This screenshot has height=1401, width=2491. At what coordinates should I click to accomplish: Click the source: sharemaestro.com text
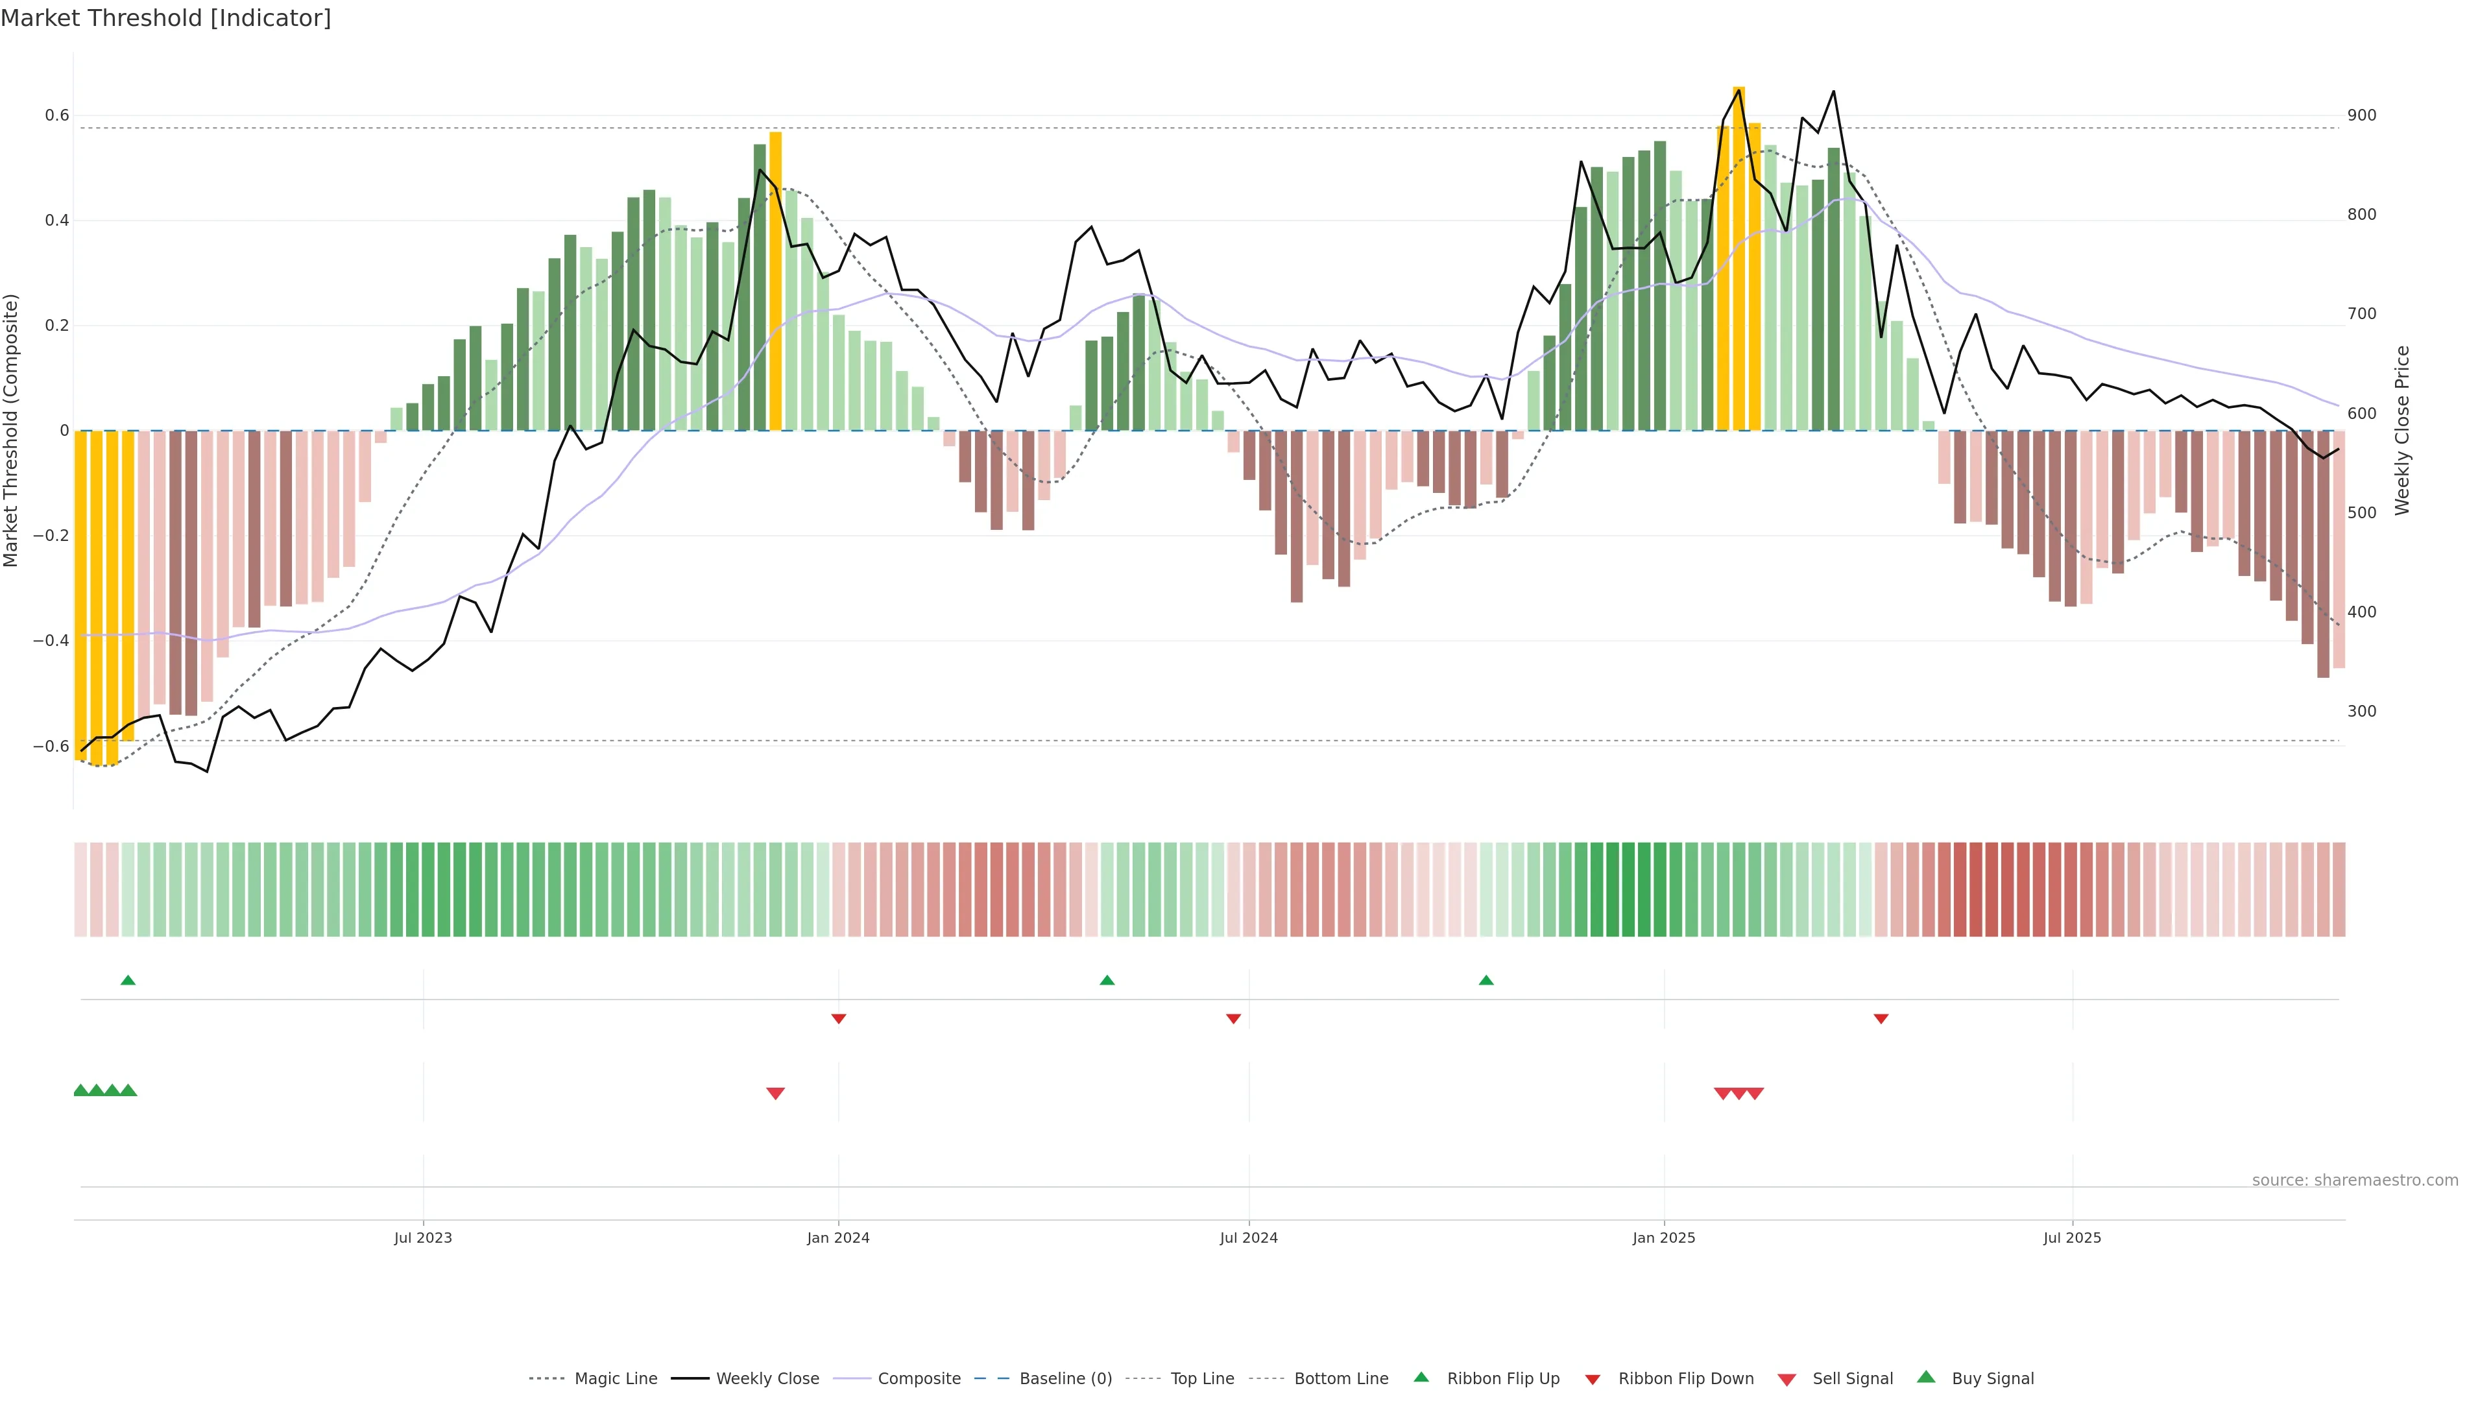[x=2355, y=1180]
